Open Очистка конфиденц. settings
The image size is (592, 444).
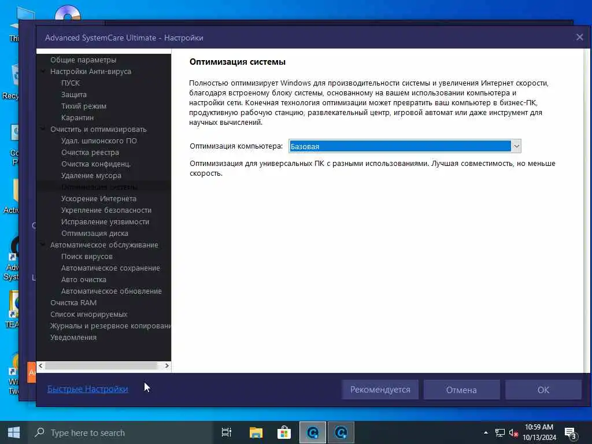[96, 164]
